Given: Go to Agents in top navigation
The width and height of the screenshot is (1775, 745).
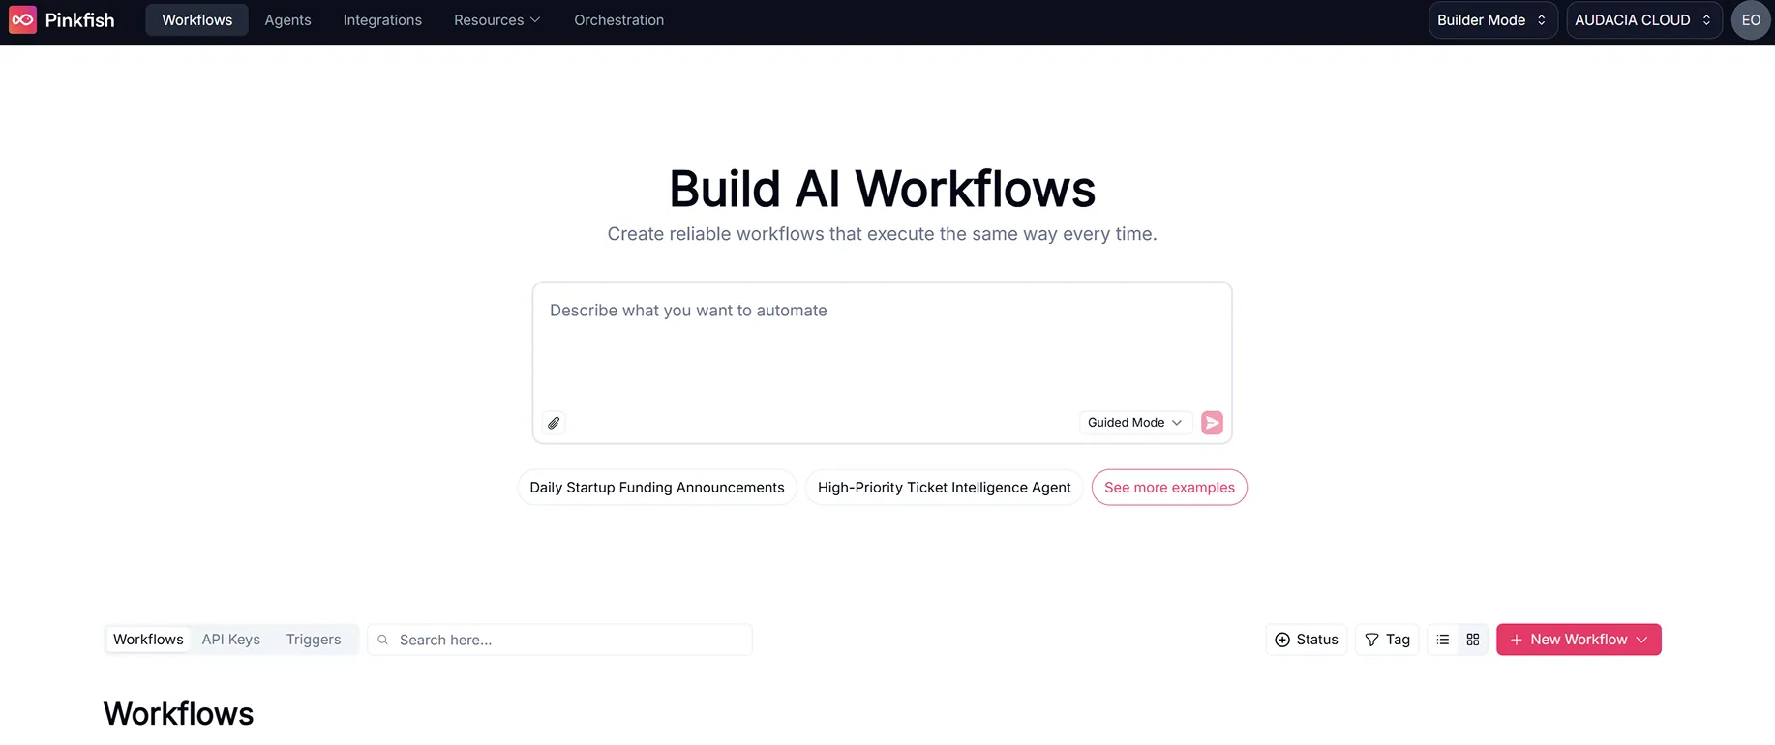Looking at the screenshot, I should [287, 20].
